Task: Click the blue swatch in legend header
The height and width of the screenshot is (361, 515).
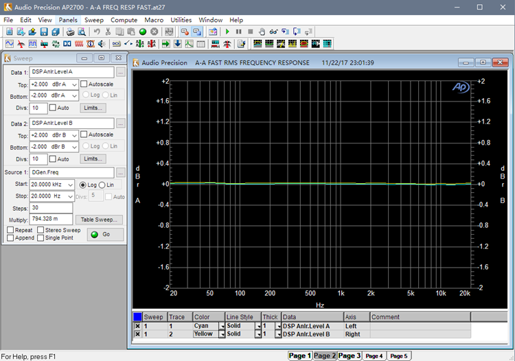Action: coord(137,317)
